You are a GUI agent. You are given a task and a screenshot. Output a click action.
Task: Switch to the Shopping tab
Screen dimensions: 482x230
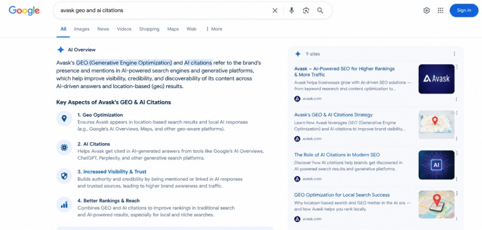[149, 29]
